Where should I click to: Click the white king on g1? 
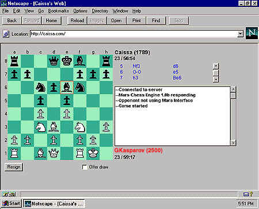click(93, 154)
